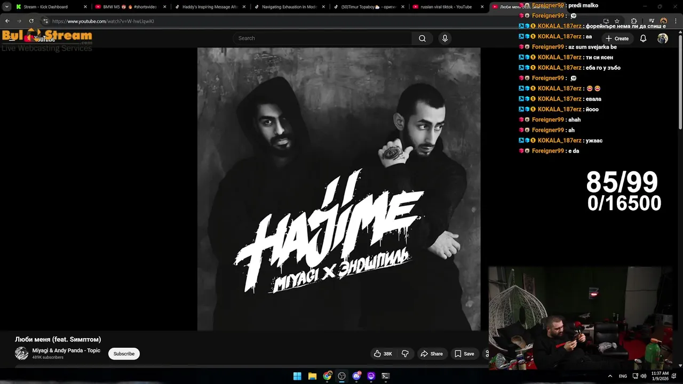Image resolution: width=683 pixels, height=384 pixels.
Task: Open the purple round app in taskbar
Action: pos(371,376)
